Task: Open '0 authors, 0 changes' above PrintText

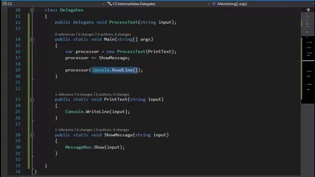Action: [112, 94]
